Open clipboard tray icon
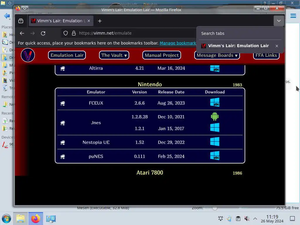 (238, 218)
